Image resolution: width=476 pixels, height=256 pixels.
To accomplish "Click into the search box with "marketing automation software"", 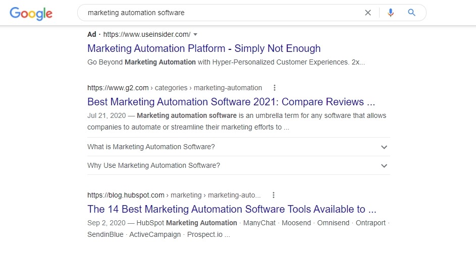I will (222, 13).
